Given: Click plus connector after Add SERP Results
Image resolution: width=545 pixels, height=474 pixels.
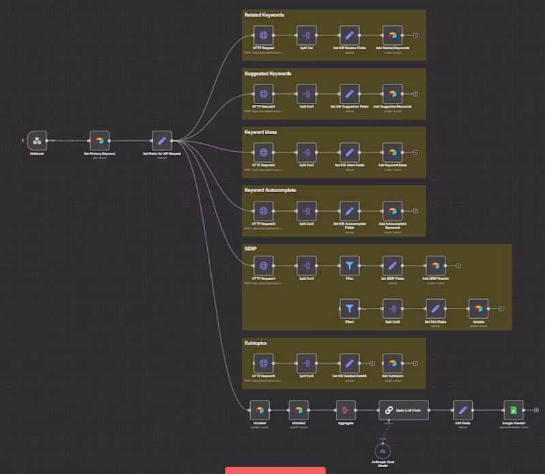Looking at the screenshot, I should pyautogui.click(x=458, y=266).
